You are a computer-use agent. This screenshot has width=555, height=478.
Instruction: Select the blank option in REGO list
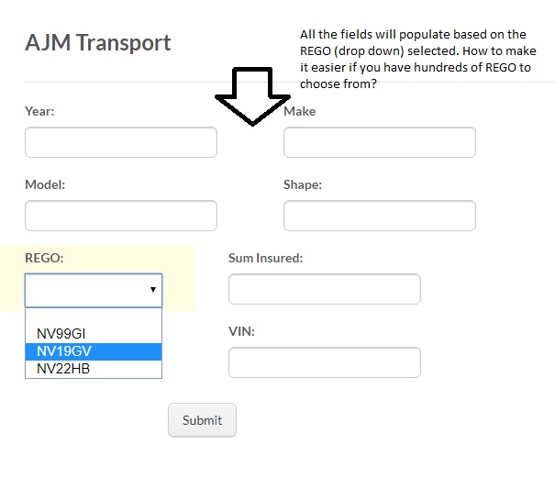pos(94,317)
